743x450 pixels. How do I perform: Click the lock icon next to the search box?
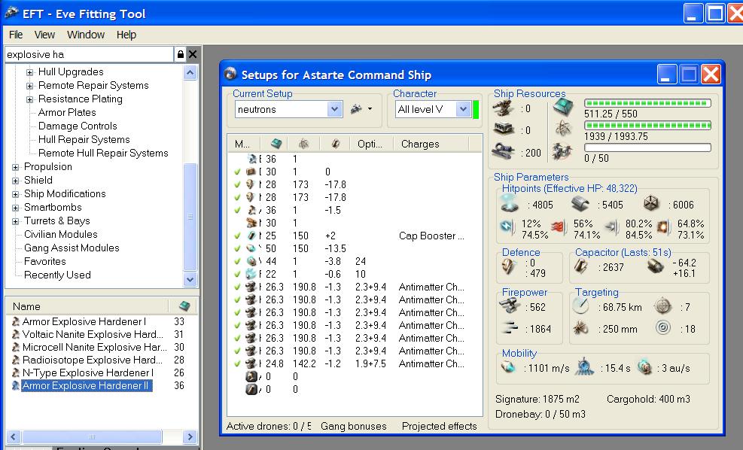(x=180, y=54)
